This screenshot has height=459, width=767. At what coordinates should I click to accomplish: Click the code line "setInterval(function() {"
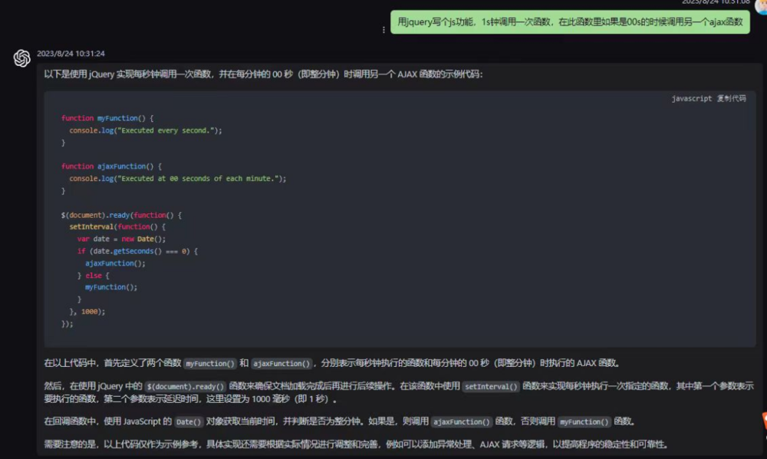coord(117,226)
